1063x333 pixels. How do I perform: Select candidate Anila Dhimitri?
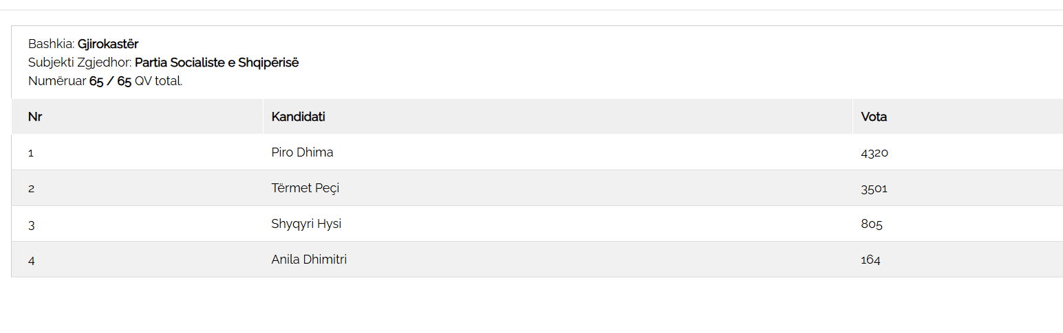pyautogui.click(x=309, y=260)
